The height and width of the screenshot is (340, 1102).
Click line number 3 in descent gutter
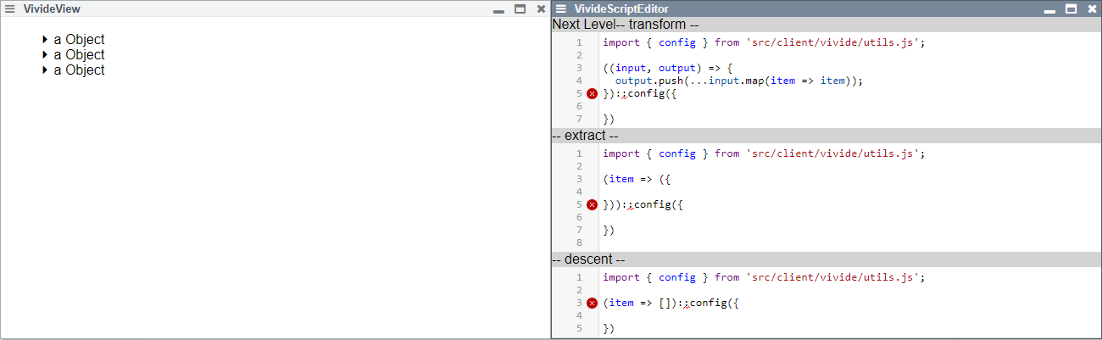[579, 303]
